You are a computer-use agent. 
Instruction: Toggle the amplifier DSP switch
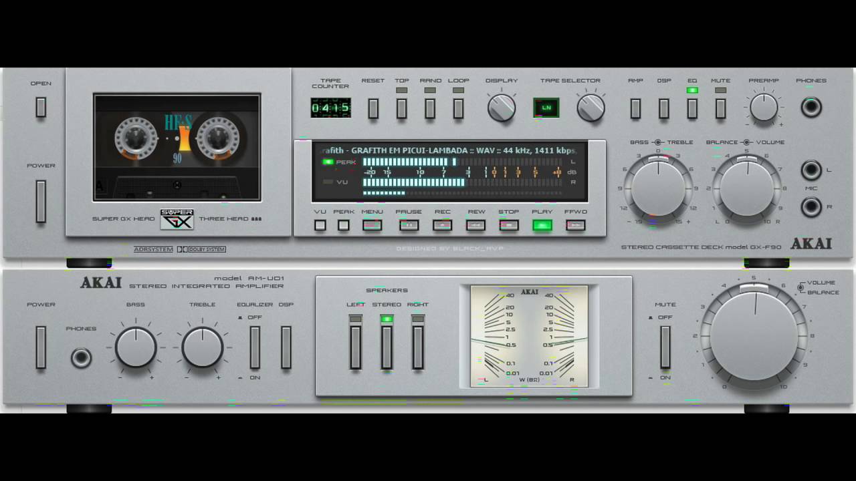pyautogui.click(x=286, y=347)
